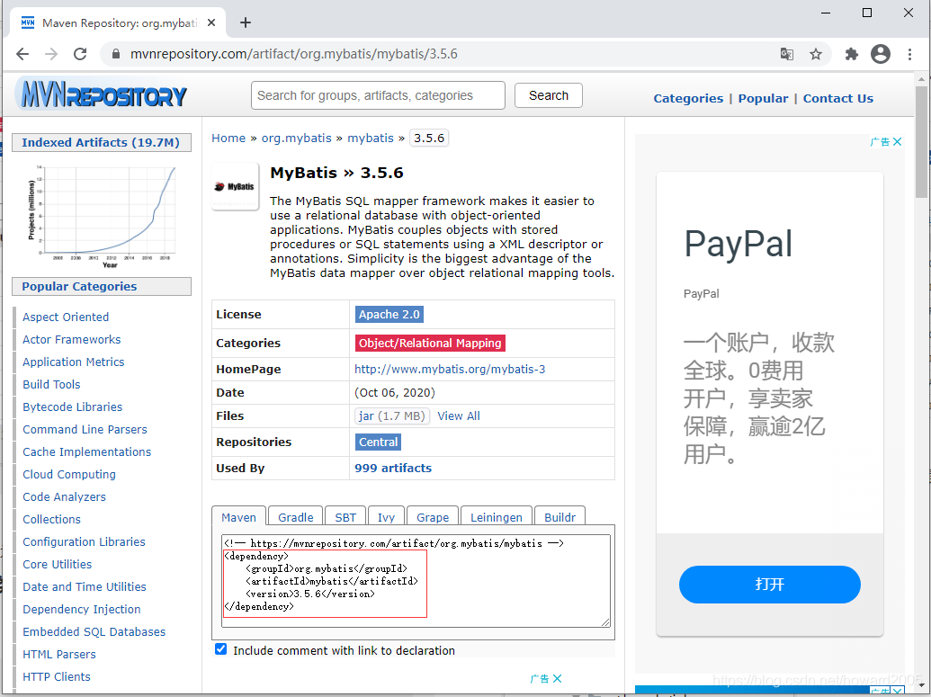Switch to the Ivy tab

[386, 516]
